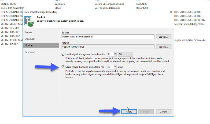Select the Bucket wizard step
Viewport: 210px width, 124px height.
41,45
